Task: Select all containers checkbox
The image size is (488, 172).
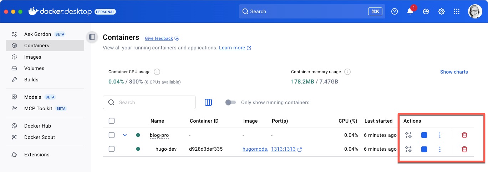Action: click(112, 121)
